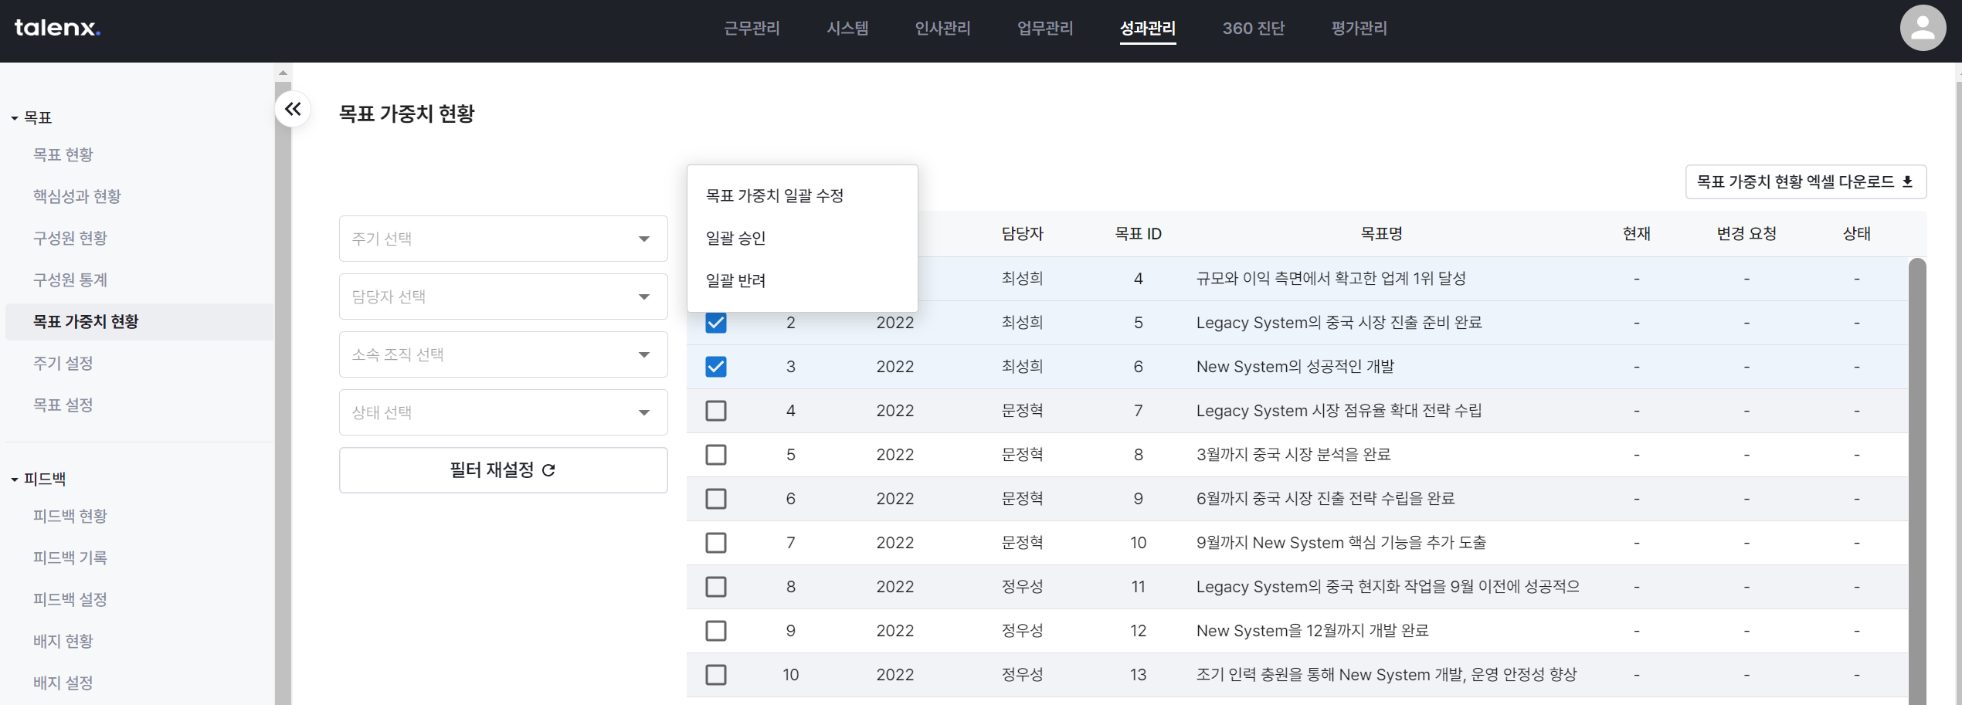Collapse the 목표 sidebar section arrow
Screen dimensions: 1962x705
pos(15,118)
